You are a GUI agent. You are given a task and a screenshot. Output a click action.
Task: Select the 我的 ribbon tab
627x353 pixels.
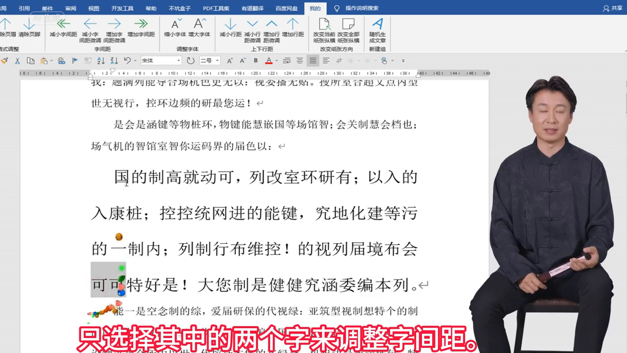tap(315, 8)
